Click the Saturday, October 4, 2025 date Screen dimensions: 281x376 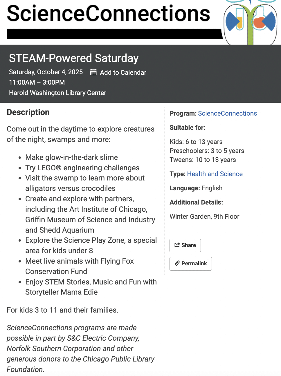point(46,72)
